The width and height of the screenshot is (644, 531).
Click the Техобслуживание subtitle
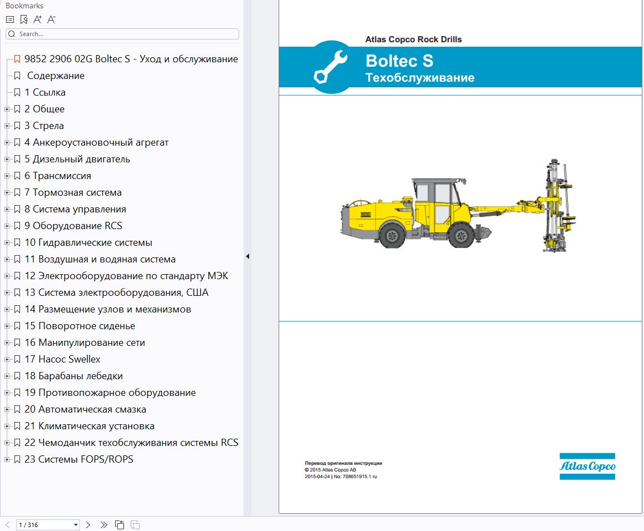(420, 78)
